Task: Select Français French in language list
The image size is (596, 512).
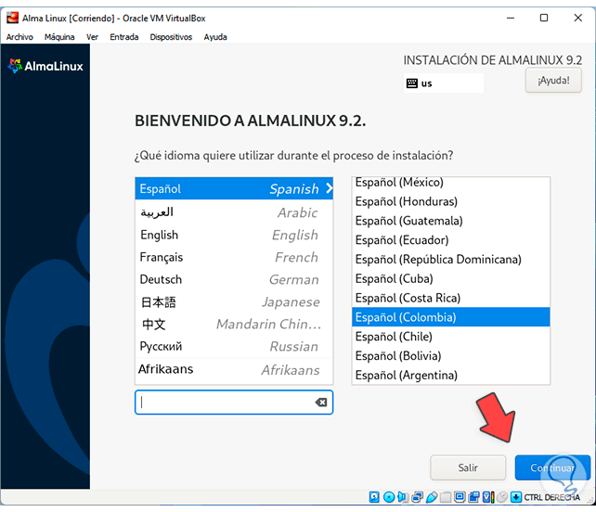Action: coord(234,257)
